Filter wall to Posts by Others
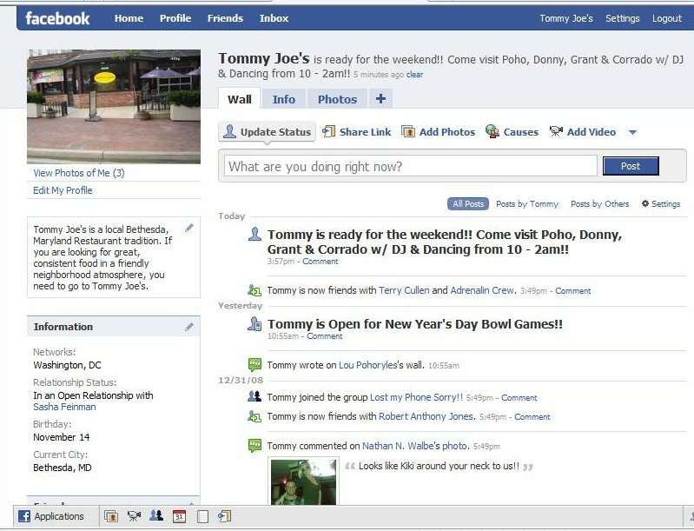The image size is (694, 531). [x=599, y=204]
